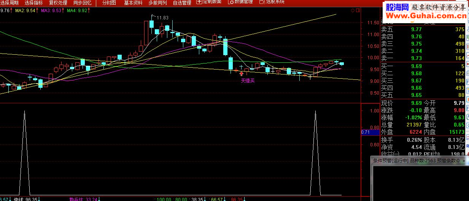
Task: Click the 外盘 value 6224
Action: [415, 132]
